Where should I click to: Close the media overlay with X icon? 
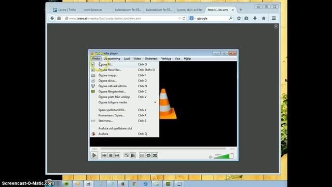[x=275, y=26]
